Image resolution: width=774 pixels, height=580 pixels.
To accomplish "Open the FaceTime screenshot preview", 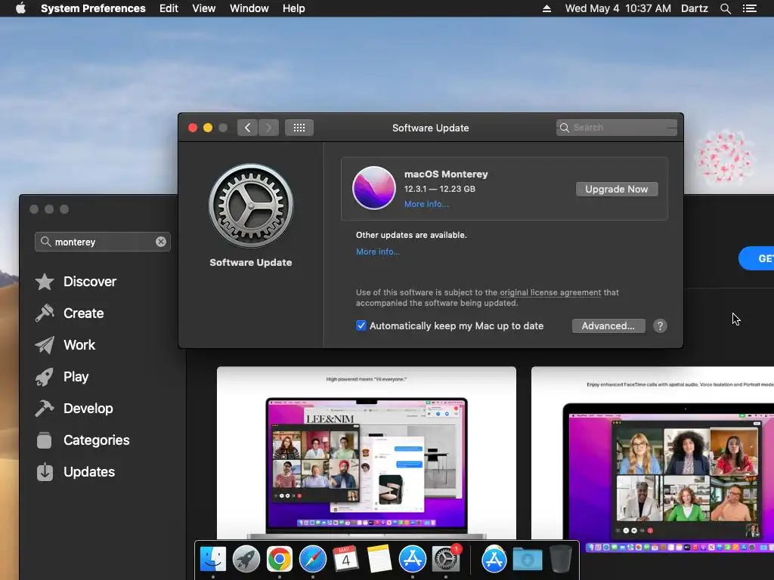I will click(652, 460).
